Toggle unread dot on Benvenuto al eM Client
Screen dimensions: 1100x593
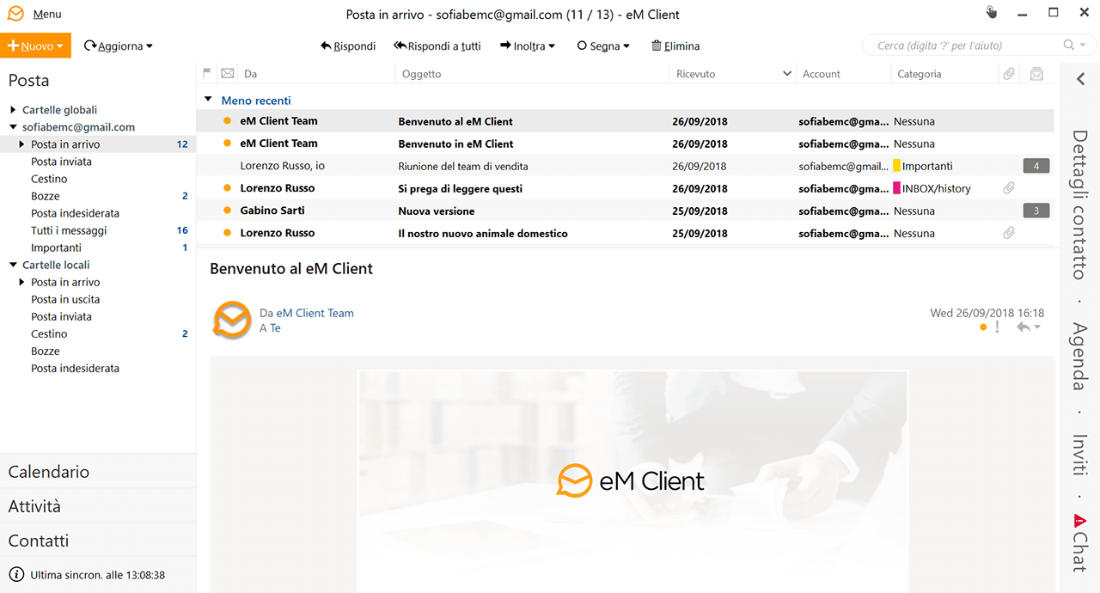pyautogui.click(x=227, y=121)
